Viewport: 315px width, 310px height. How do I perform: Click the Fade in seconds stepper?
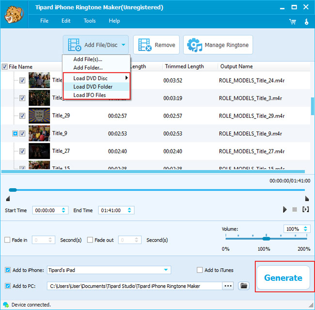click(50, 240)
